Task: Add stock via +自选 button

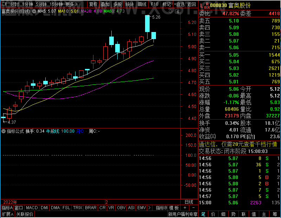Action: 179,4
